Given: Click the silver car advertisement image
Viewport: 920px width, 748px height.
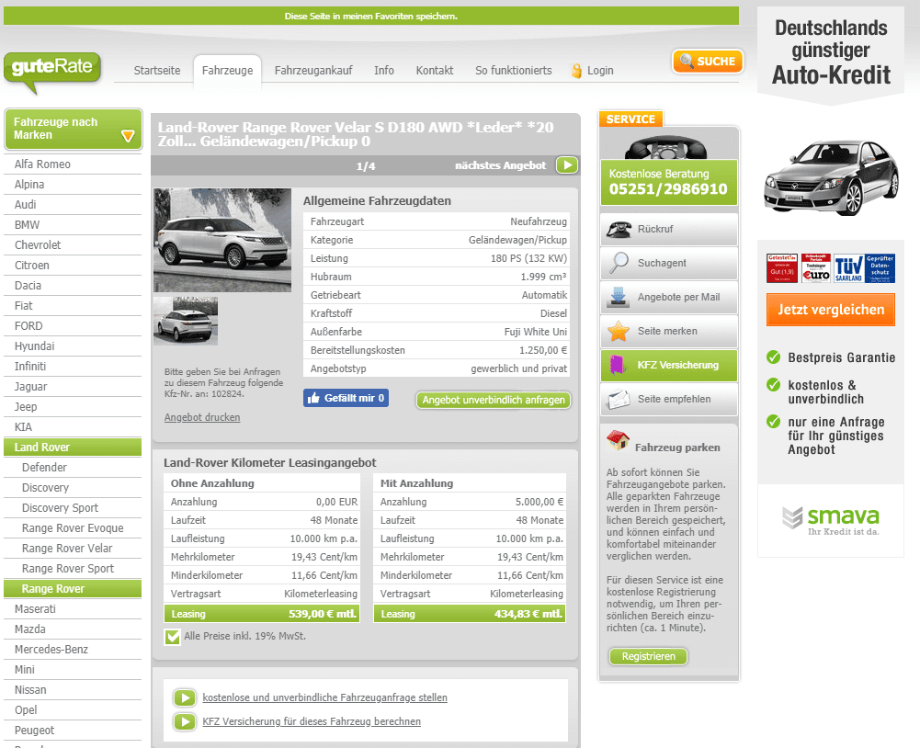Looking at the screenshot, I should 831,177.
